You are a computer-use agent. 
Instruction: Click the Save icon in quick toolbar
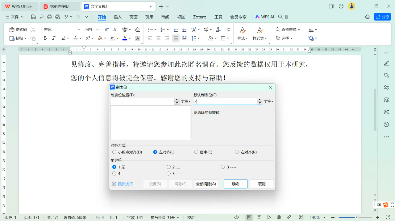(x=34, y=17)
